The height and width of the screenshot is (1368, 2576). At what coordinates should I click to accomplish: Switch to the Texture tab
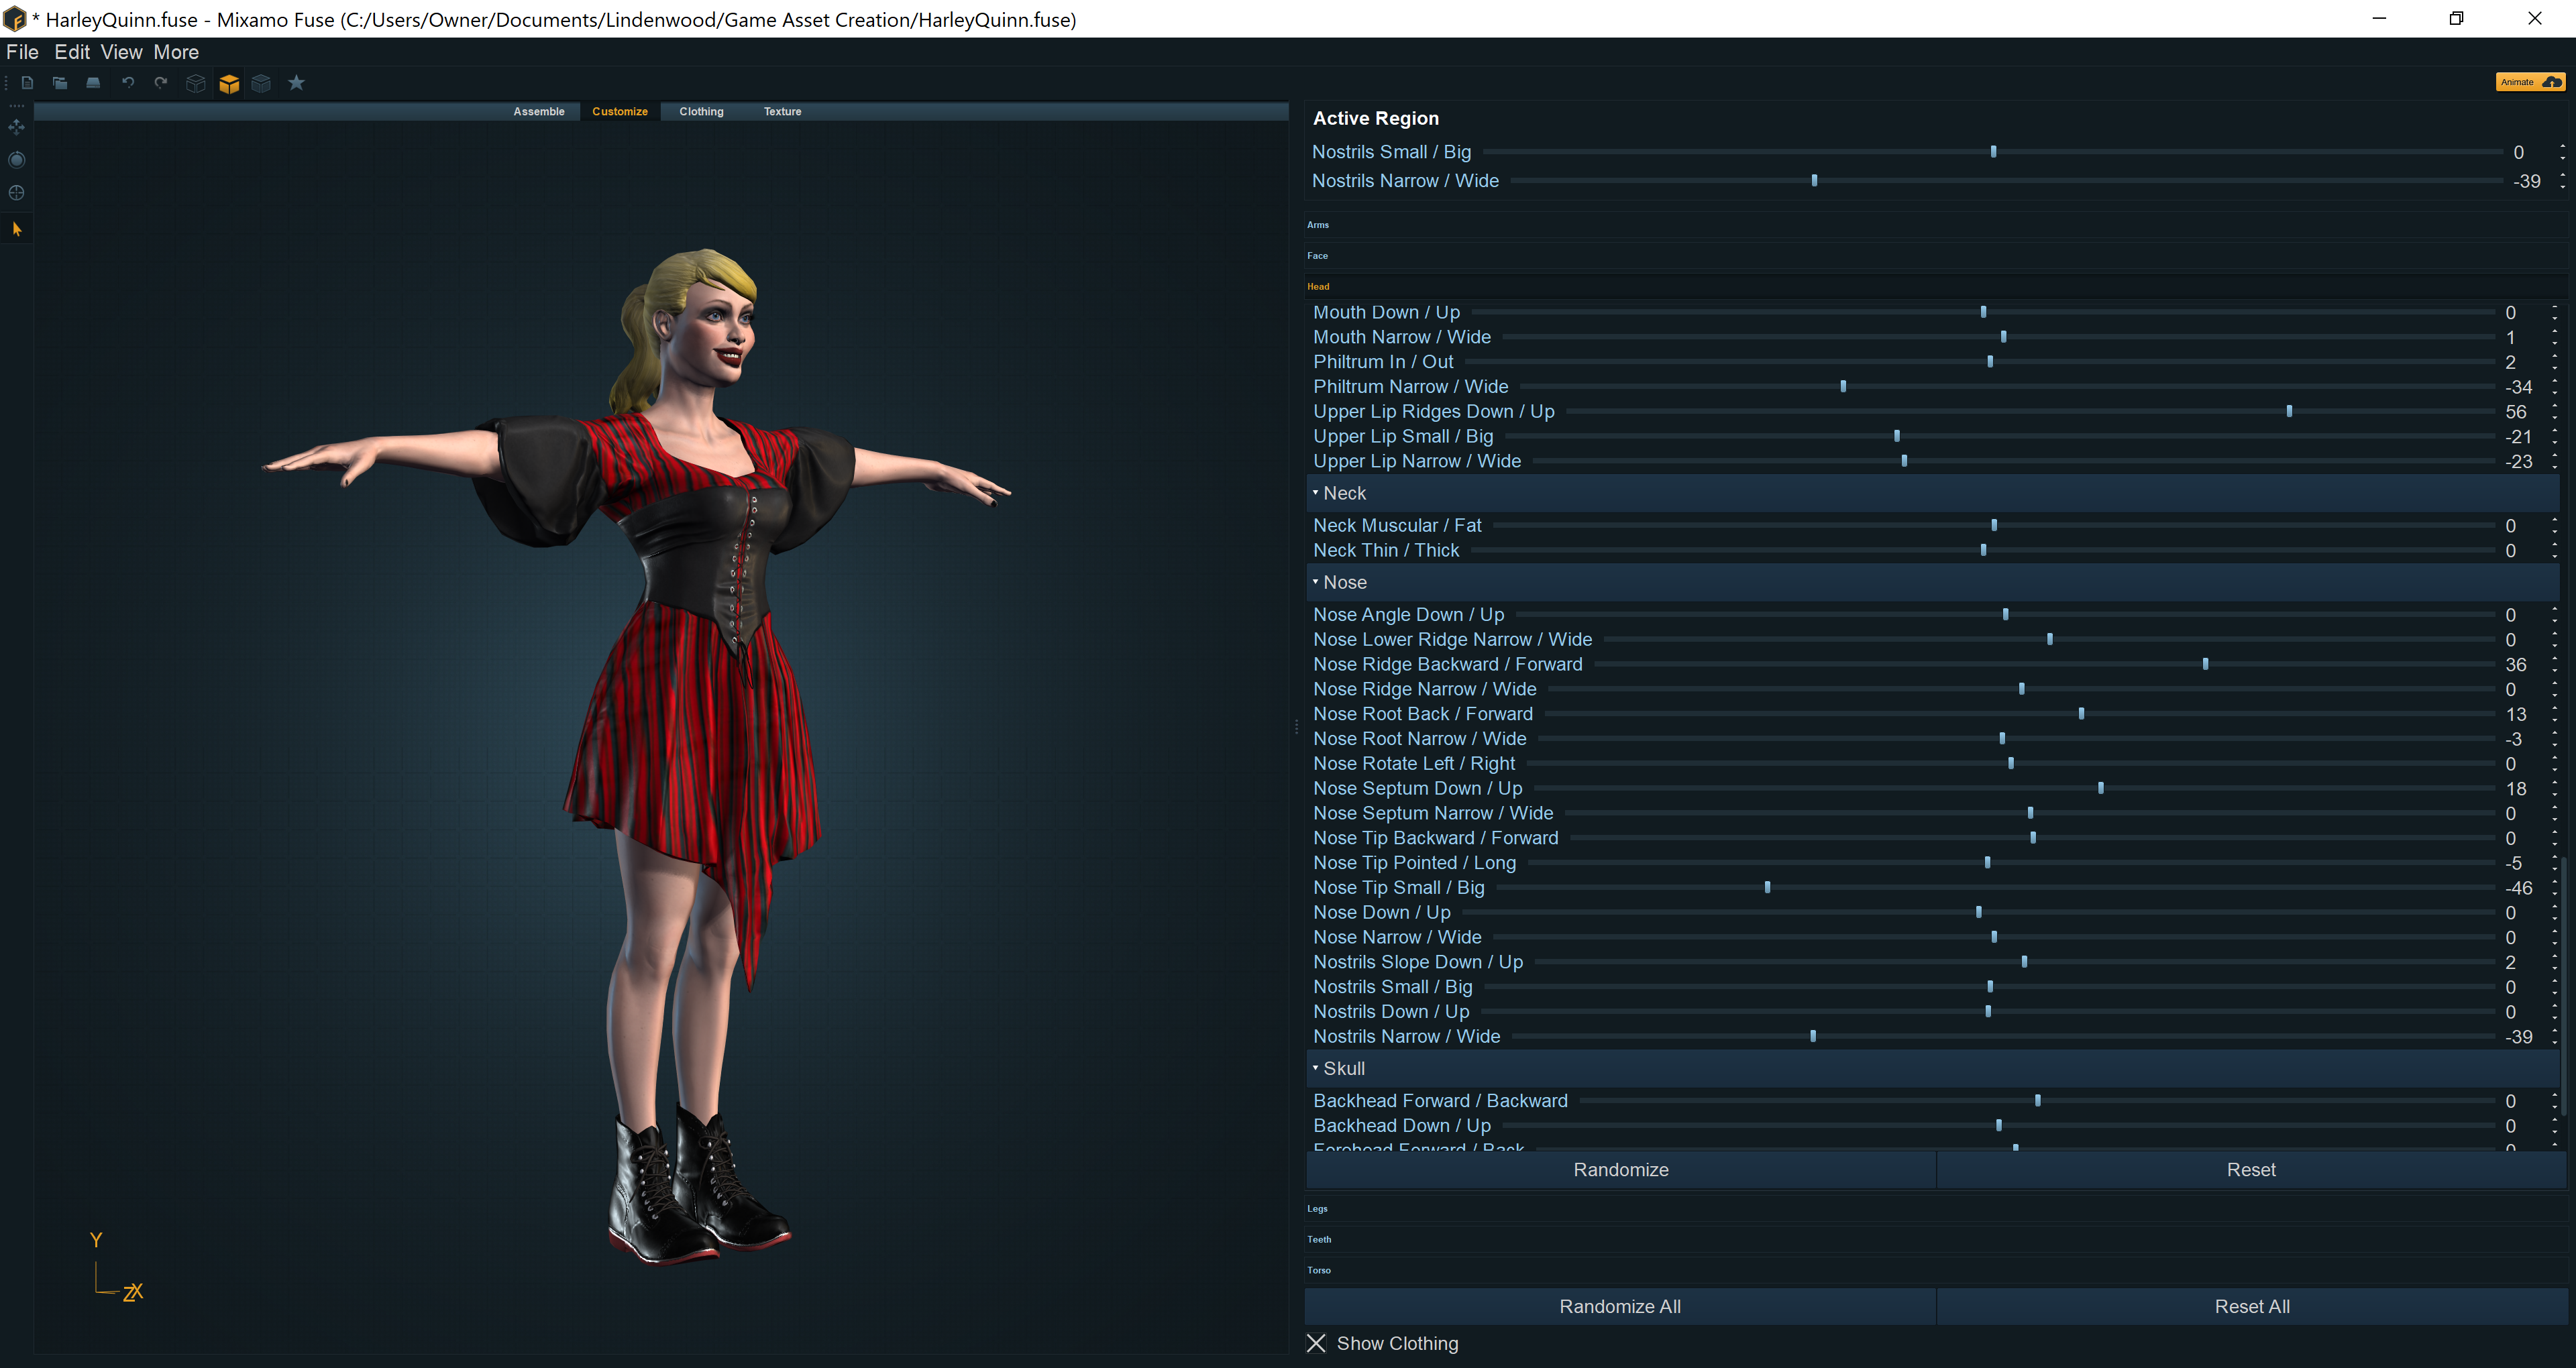pos(782,112)
